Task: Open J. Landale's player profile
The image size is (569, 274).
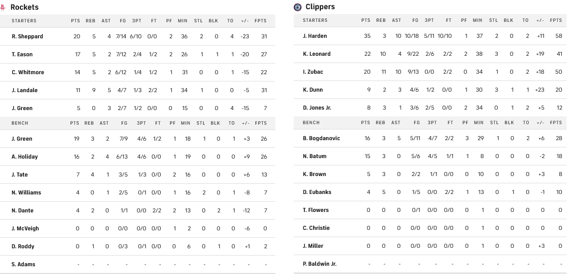Action: coord(25,90)
